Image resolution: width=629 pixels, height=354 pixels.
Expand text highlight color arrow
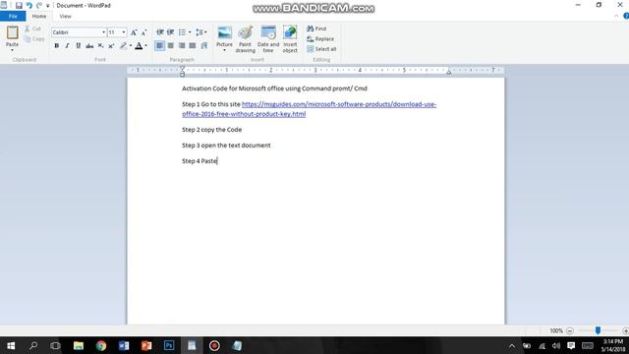(131, 46)
